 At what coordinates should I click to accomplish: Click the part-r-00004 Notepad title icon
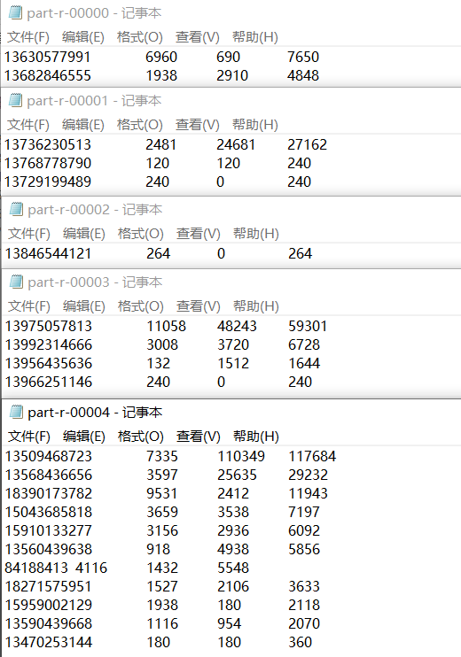(16, 413)
